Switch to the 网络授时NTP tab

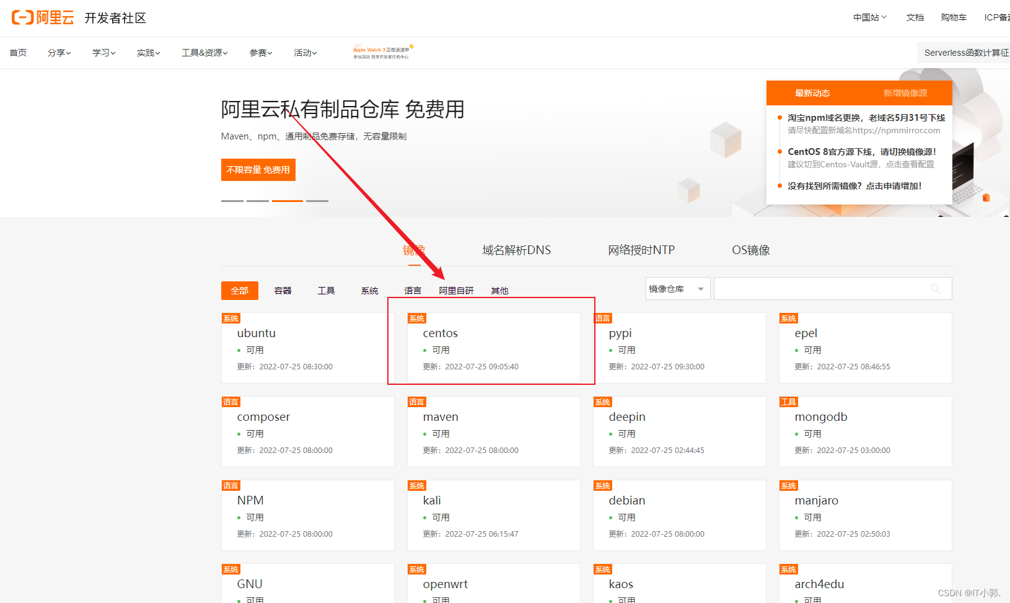[x=641, y=250]
